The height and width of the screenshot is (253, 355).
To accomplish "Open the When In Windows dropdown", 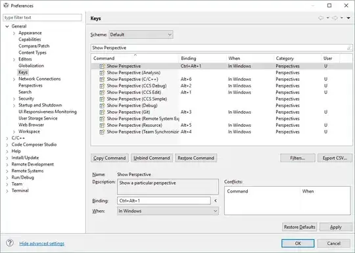I will point(168,211).
